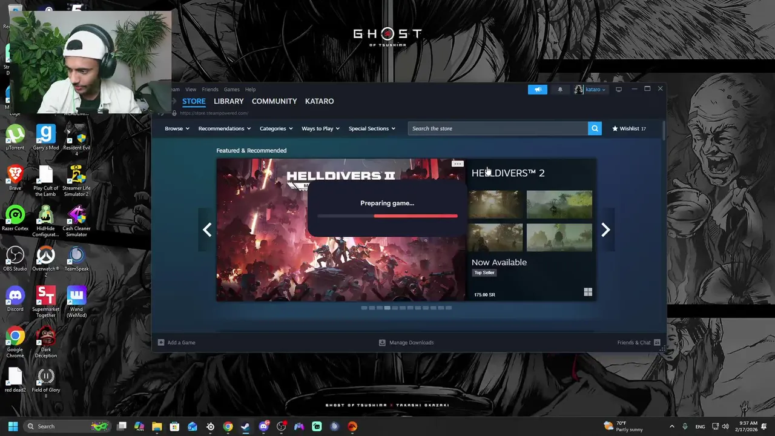Viewport: 775px width, 436px height.
Task: Click the store URL address text
Action: point(214,113)
